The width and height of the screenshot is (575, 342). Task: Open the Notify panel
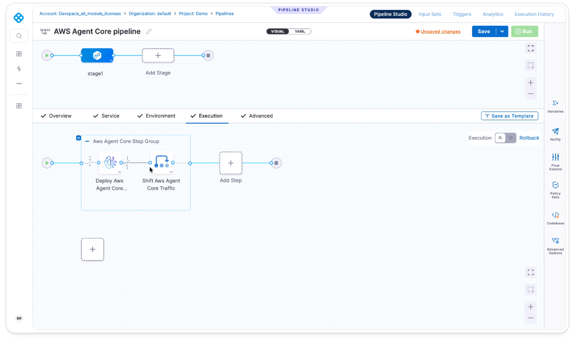555,134
